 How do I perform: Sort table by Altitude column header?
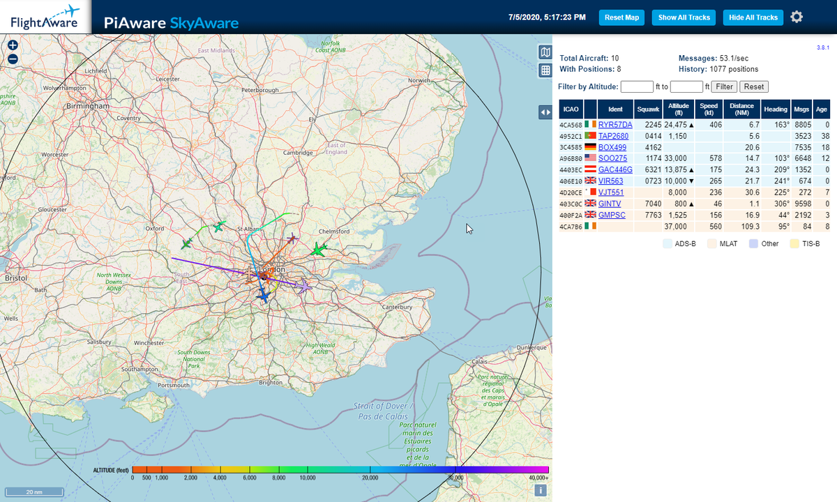pos(679,109)
